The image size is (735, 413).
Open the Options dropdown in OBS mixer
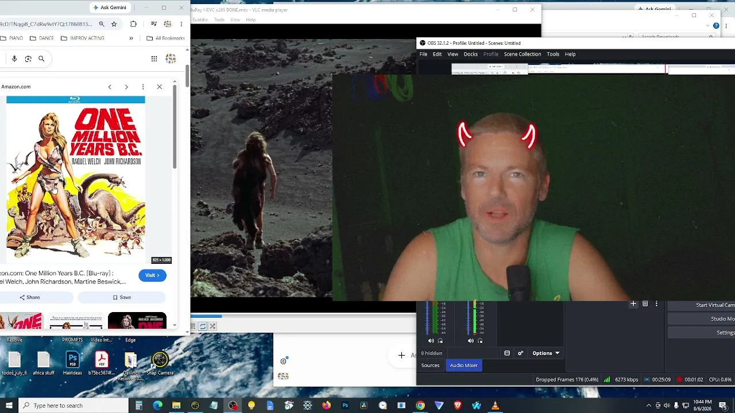(x=546, y=353)
